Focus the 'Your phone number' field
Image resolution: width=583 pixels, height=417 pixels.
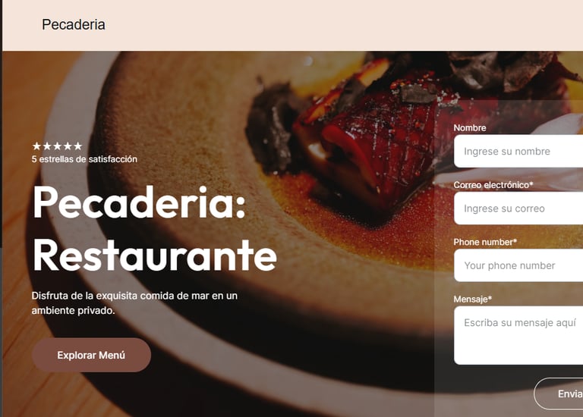point(518,265)
